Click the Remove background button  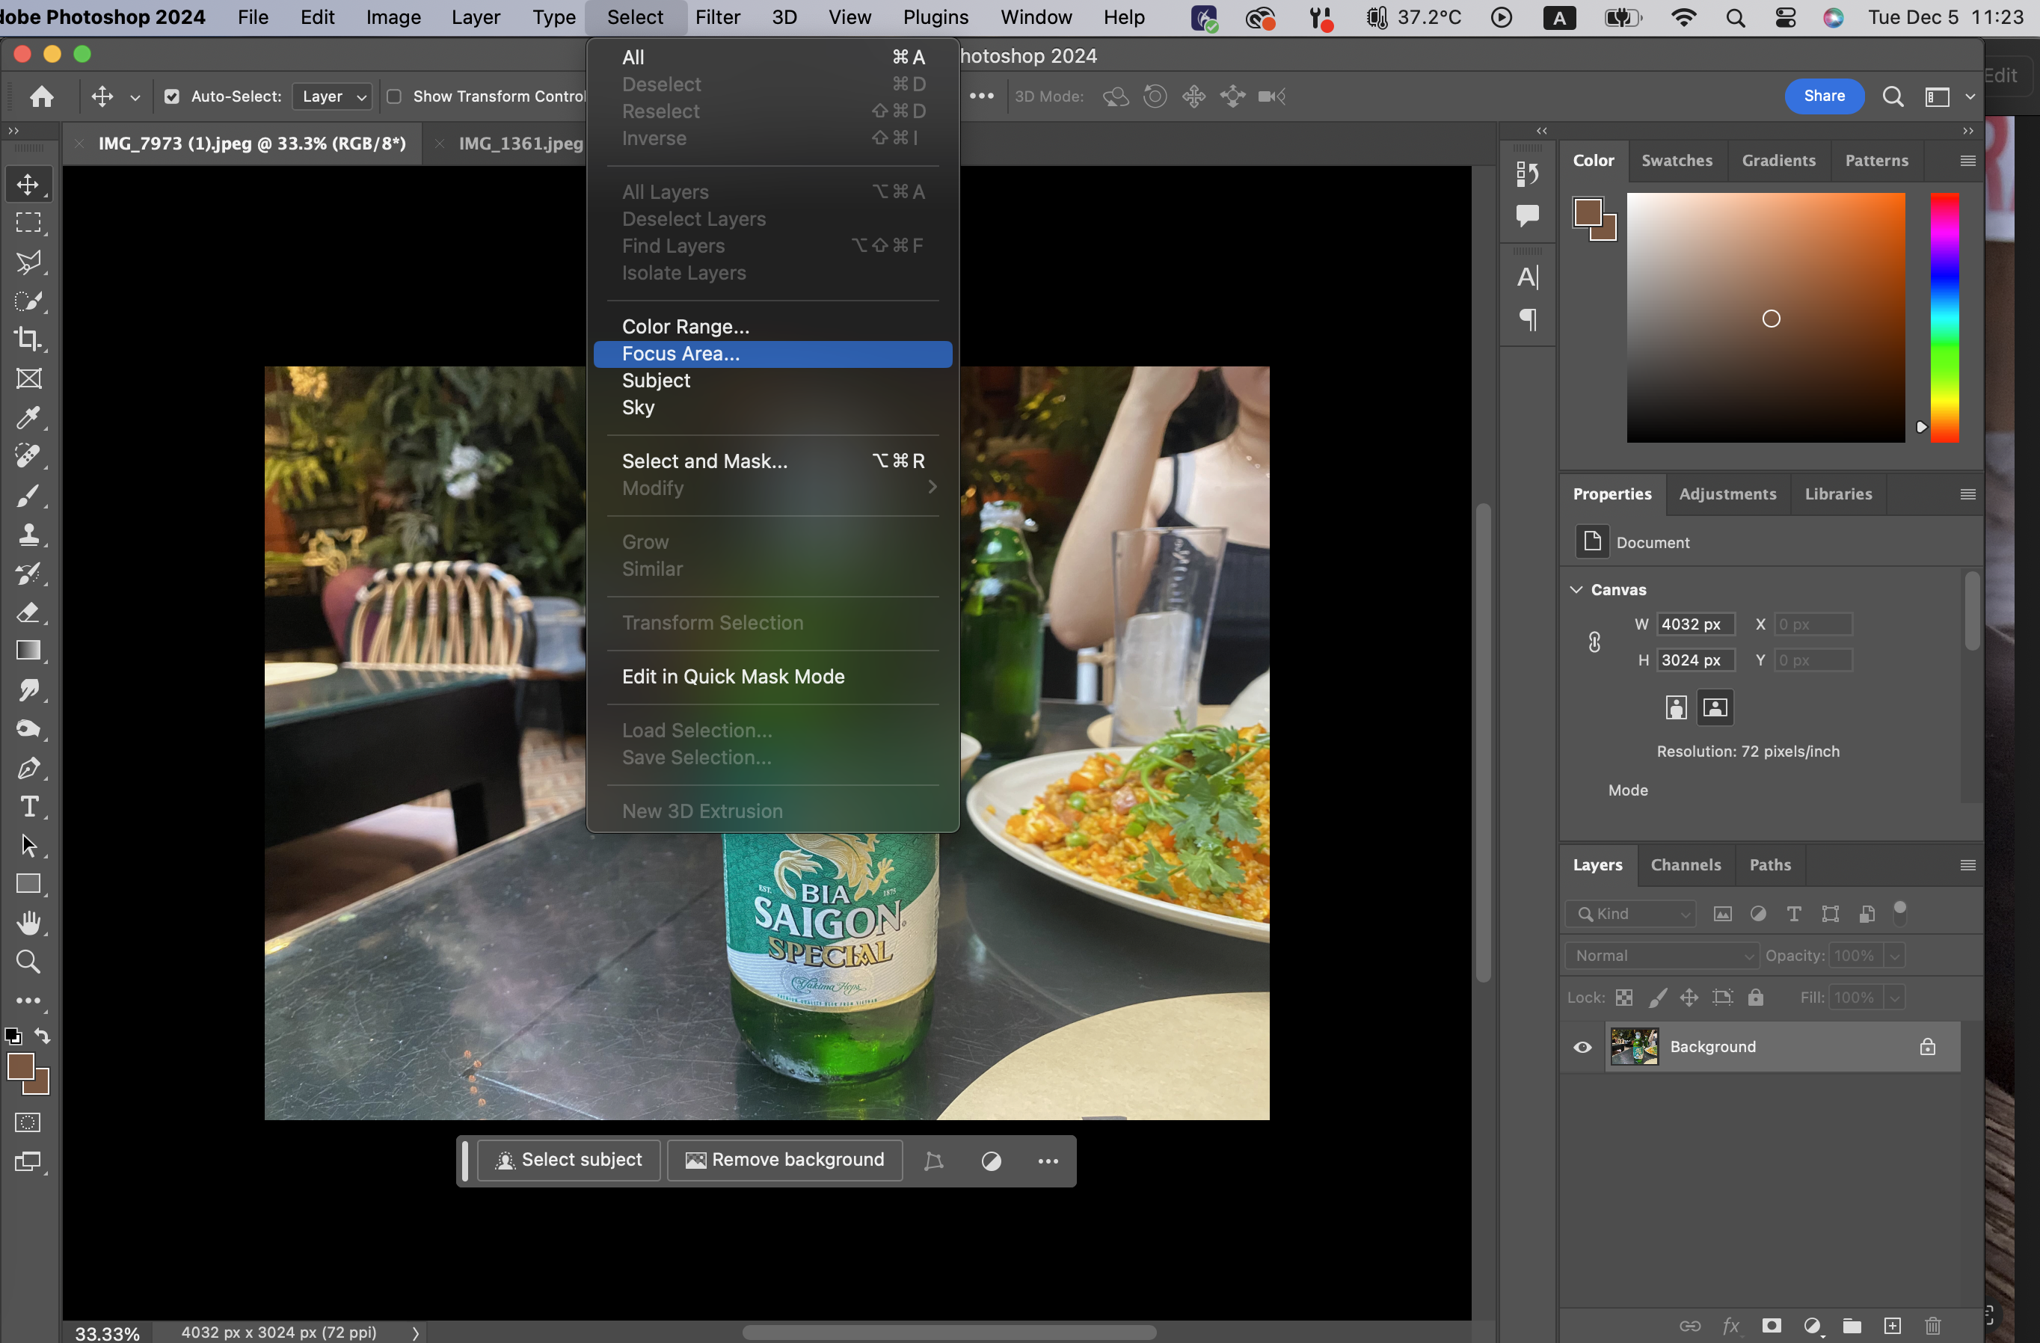click(784, 1160)
